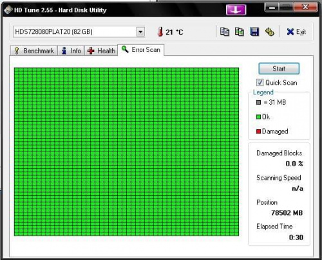The height and width of the screenshot is (260, 322).
Task: Open the Info tab
Action: point(71,51)
